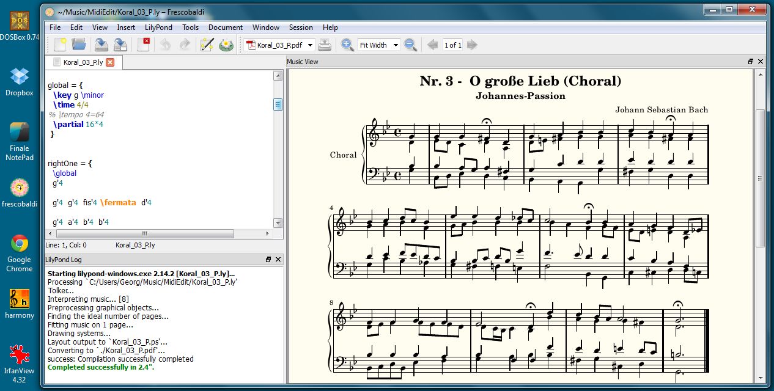This screenshot has width=774, height=391.
Task: Open the Insert menu
Action: [126, 27]
